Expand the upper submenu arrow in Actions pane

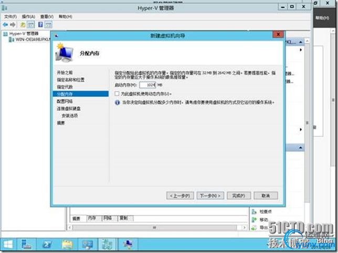301,50
